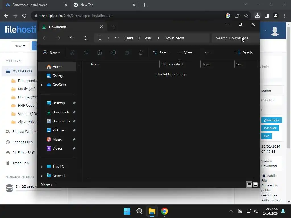This screenshot has height=218, width=291.
Task: Add a new Explorer tab with plus
Action: (x=114, y=27)
